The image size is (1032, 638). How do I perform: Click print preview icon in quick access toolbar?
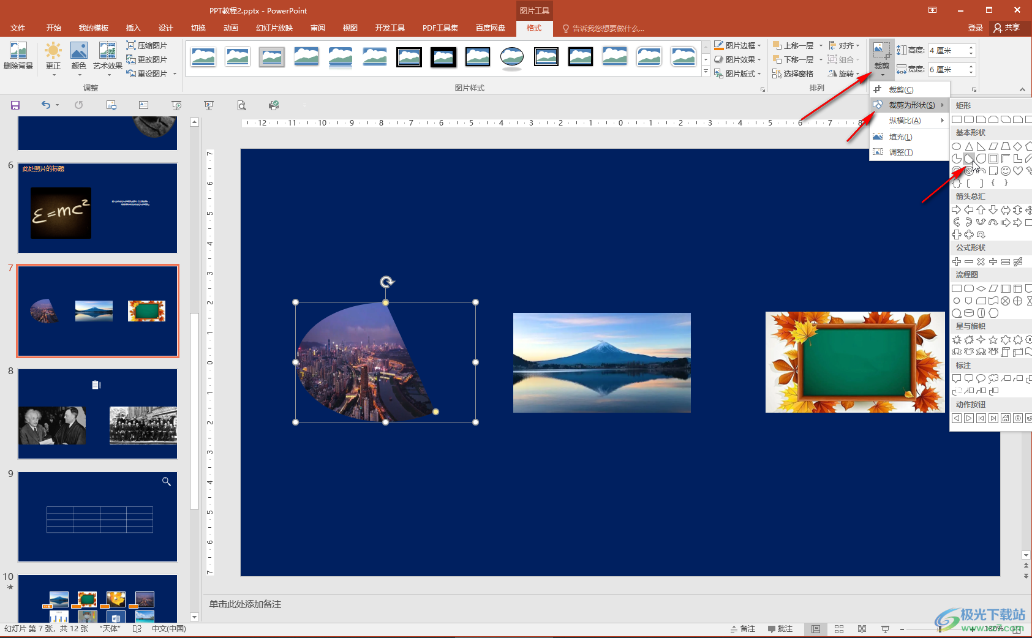[x=241, y=105]
